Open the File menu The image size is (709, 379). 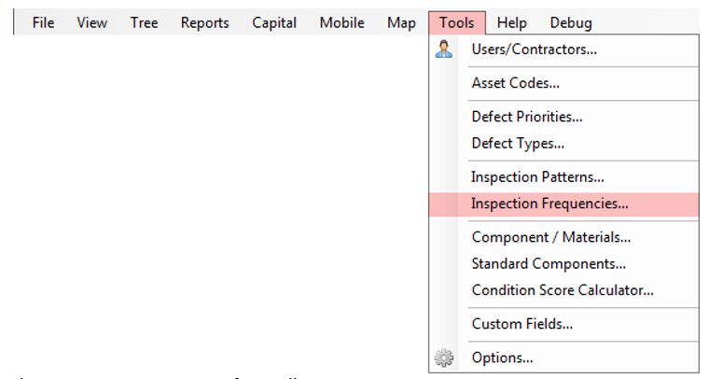tap(43, 22)
